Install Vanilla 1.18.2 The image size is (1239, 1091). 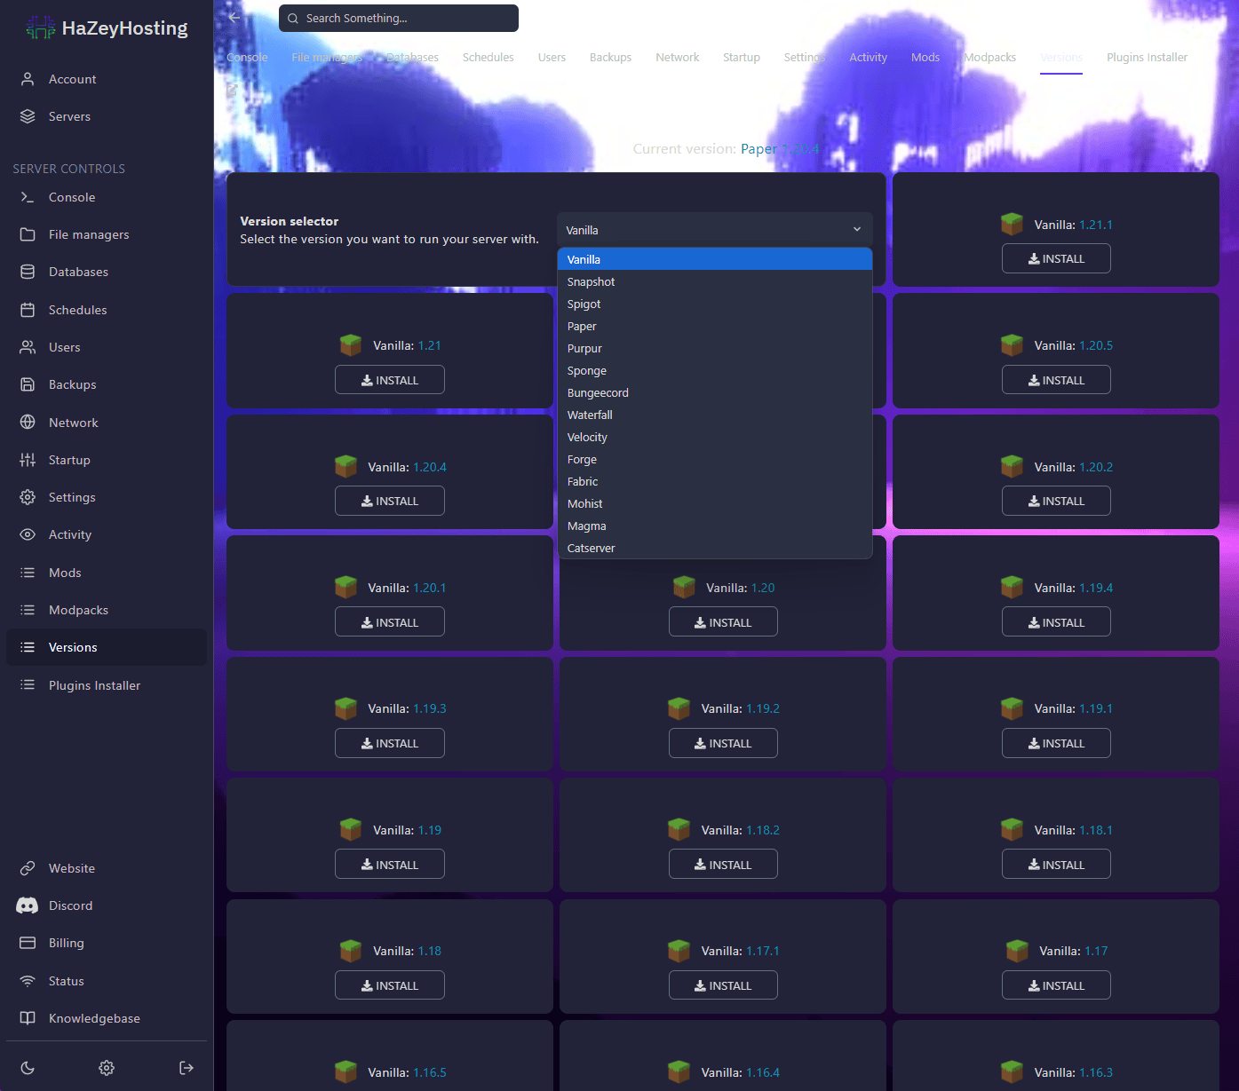[723, 865]
